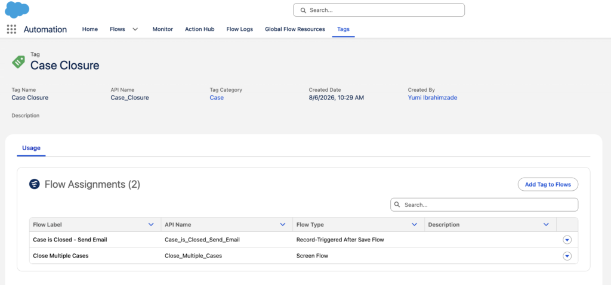Click the Automation app name
Viewport: 611px width, 285px height.
tap(45, 30)
